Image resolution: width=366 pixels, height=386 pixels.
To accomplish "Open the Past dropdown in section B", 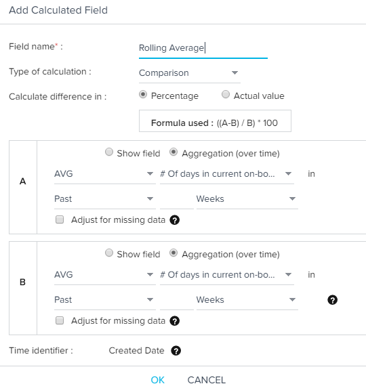I will pos(105,300).
